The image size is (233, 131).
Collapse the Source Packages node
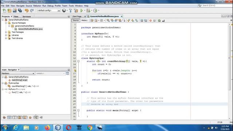(6, 23)
